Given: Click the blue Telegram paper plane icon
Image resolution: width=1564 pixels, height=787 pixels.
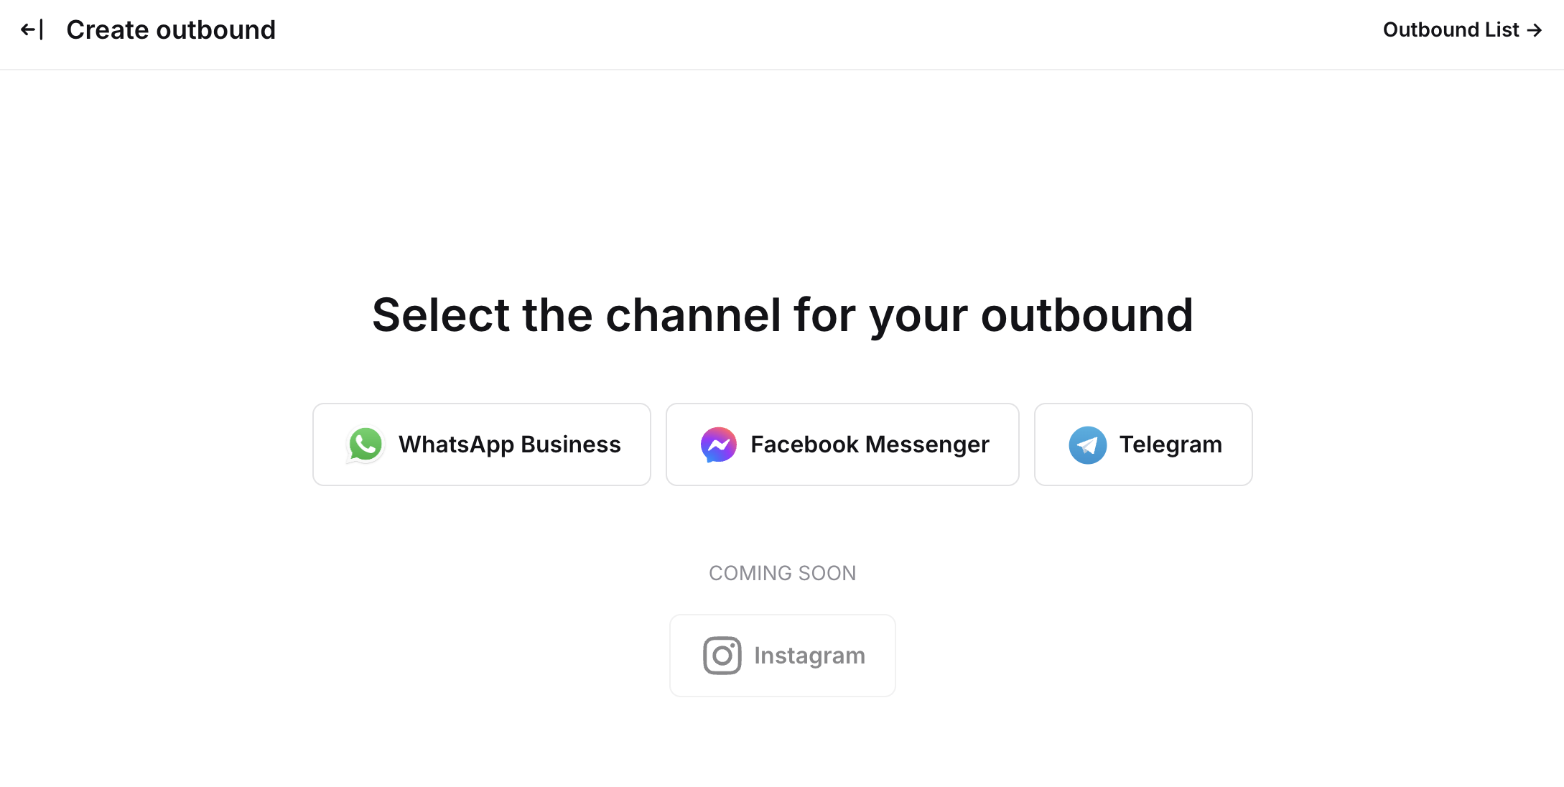Looking at the screenshot, I should [x=1087, y=445].
